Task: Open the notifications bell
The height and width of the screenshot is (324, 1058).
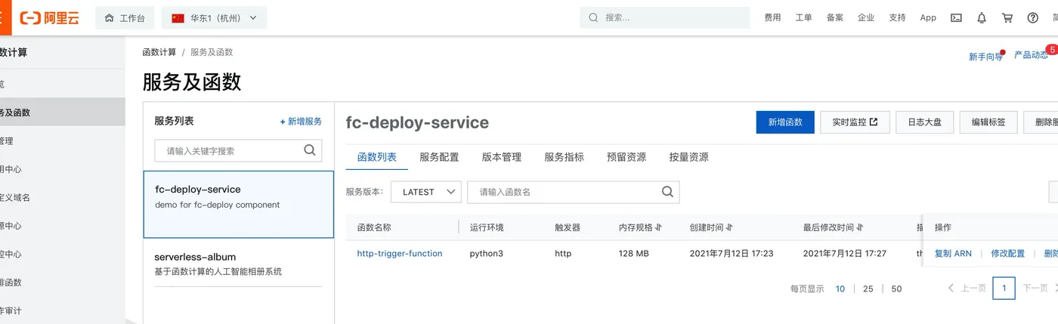Action: [982, 17]
